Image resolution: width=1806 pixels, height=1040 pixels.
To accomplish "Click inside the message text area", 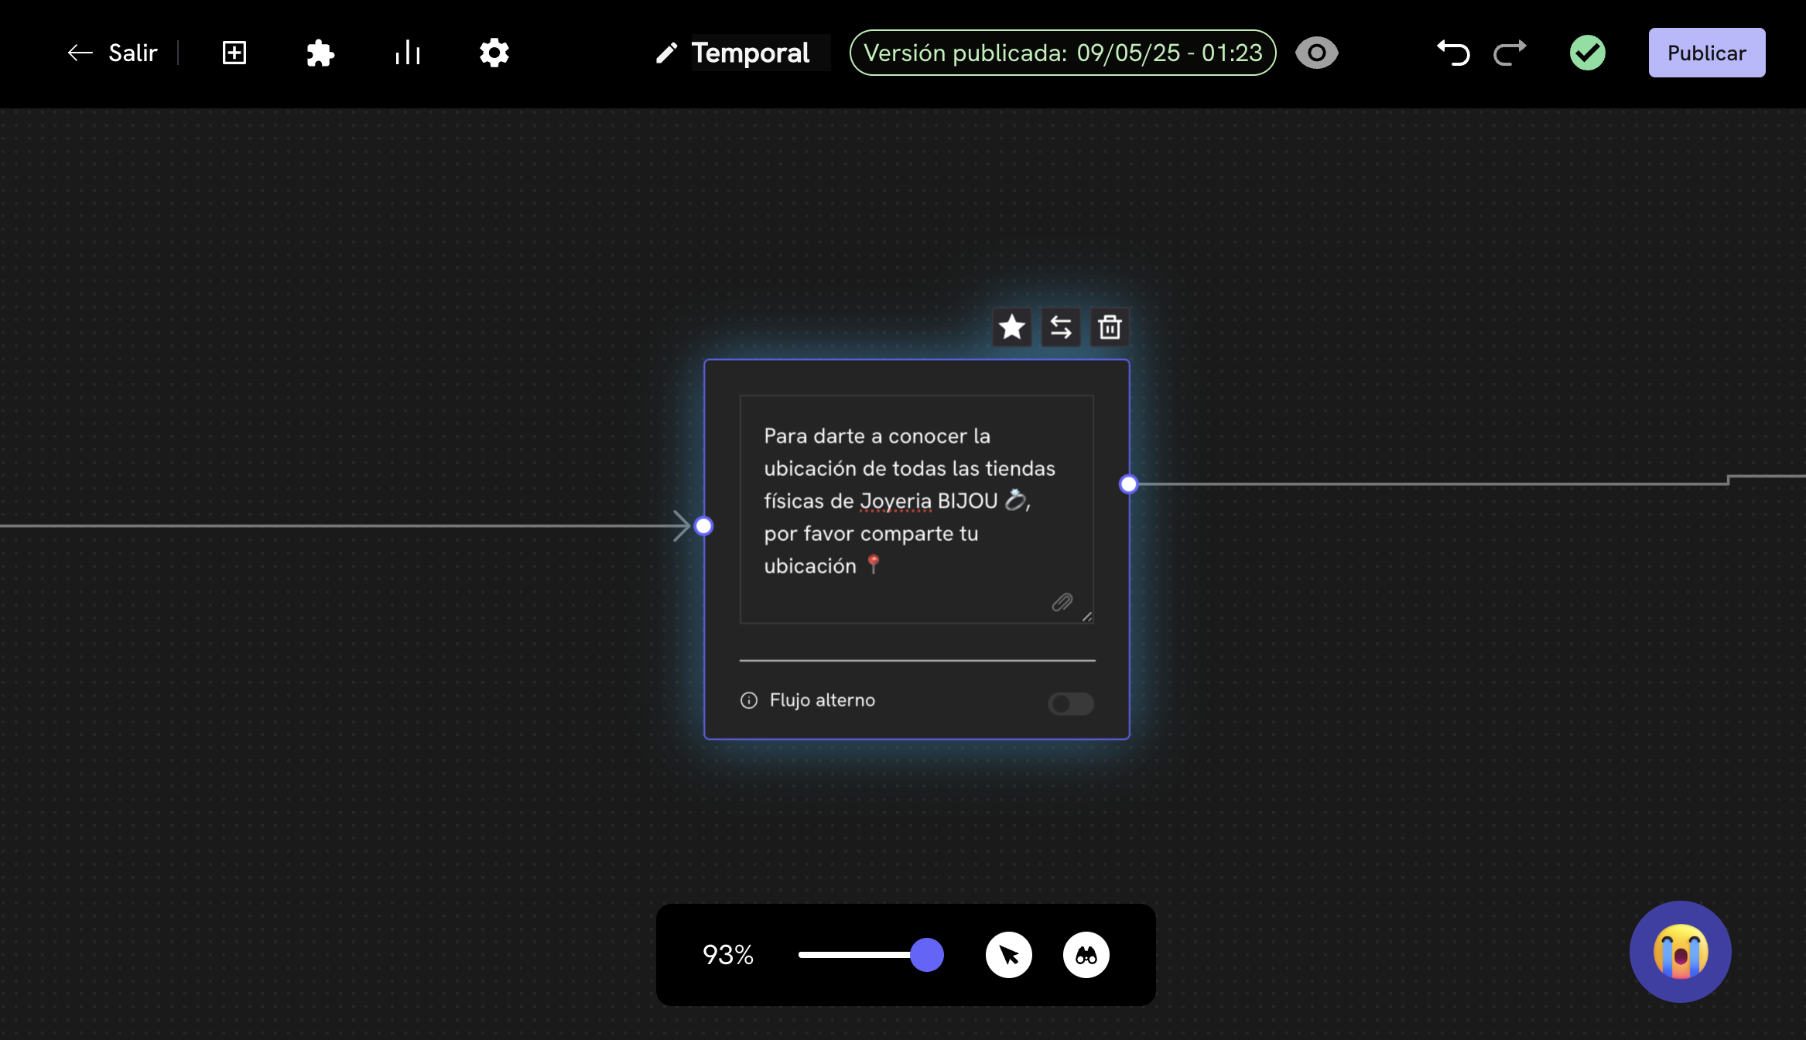I will [916, 508].
